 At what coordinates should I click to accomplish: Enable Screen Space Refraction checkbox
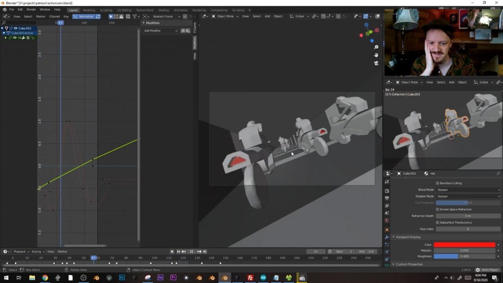437,209
